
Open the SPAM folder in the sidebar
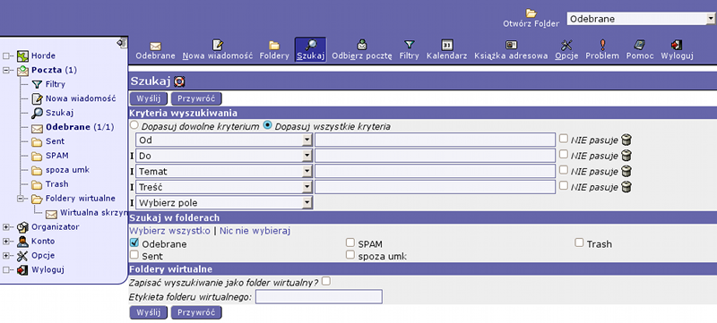(x=57, y=156)
